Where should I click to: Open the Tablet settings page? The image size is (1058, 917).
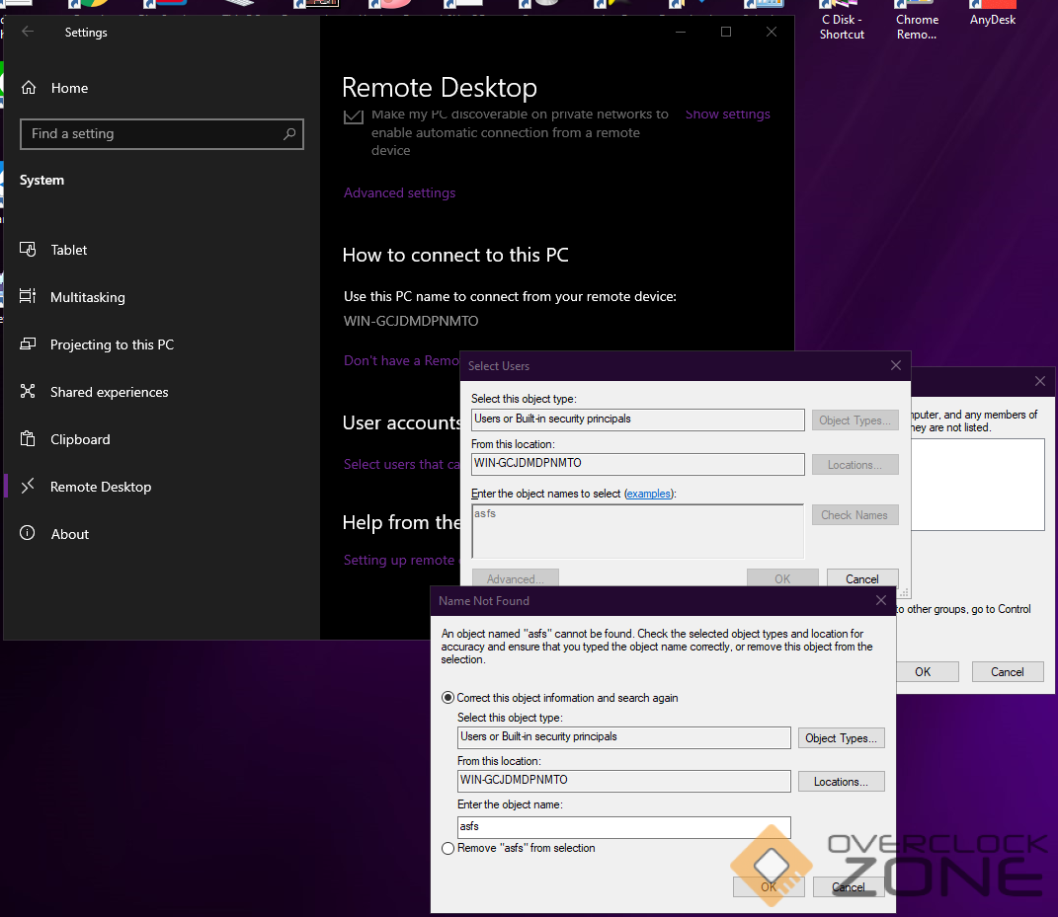tap(69, 250)
